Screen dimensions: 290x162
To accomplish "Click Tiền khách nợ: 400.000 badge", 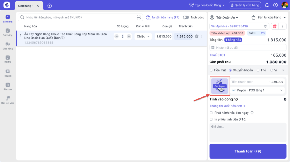I will pos(227,33).
